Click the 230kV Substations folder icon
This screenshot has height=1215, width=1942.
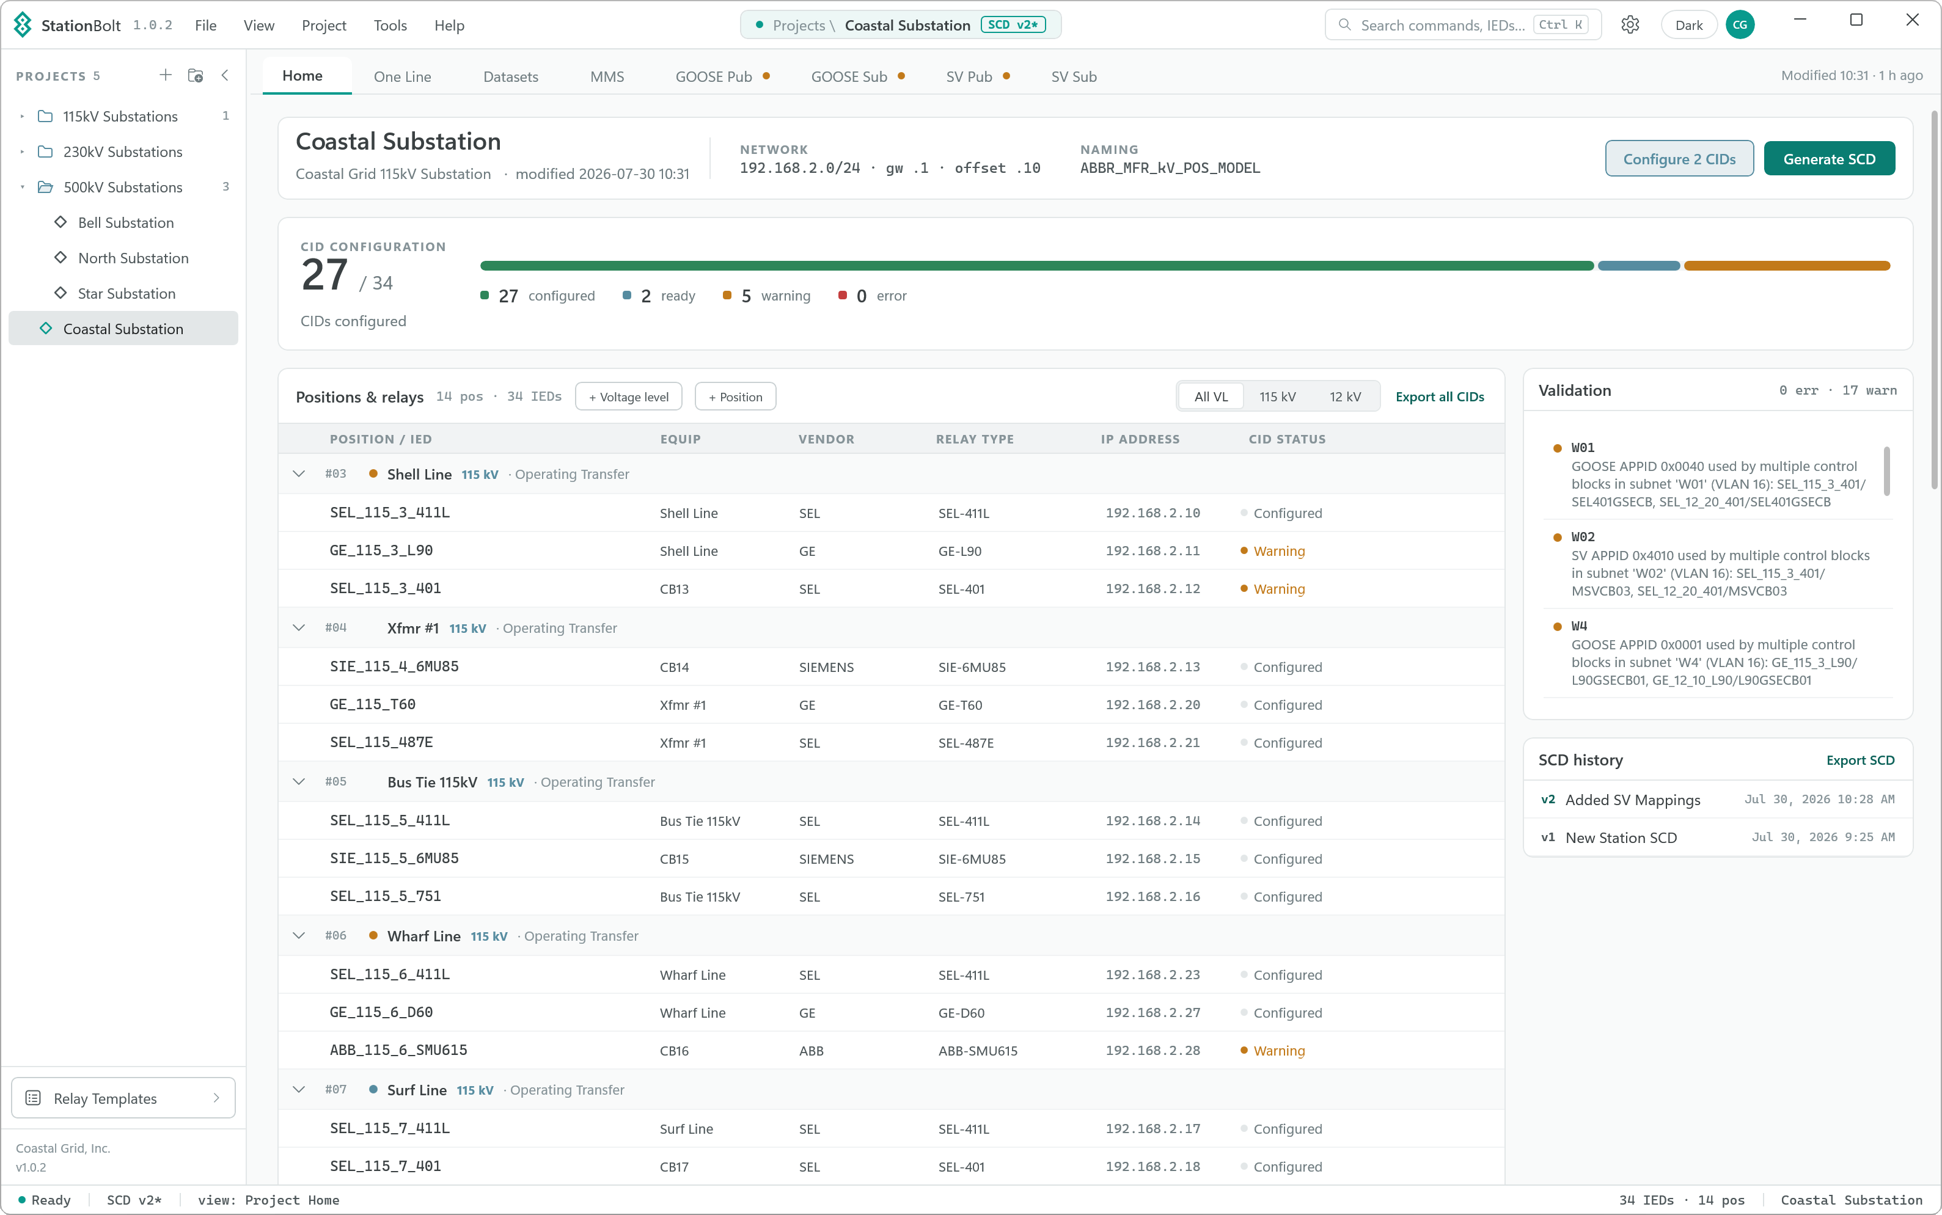pyautogui.click(x=46, y=152)
